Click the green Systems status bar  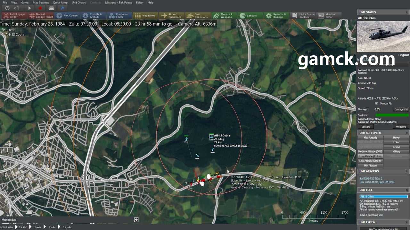coord(392,115)
